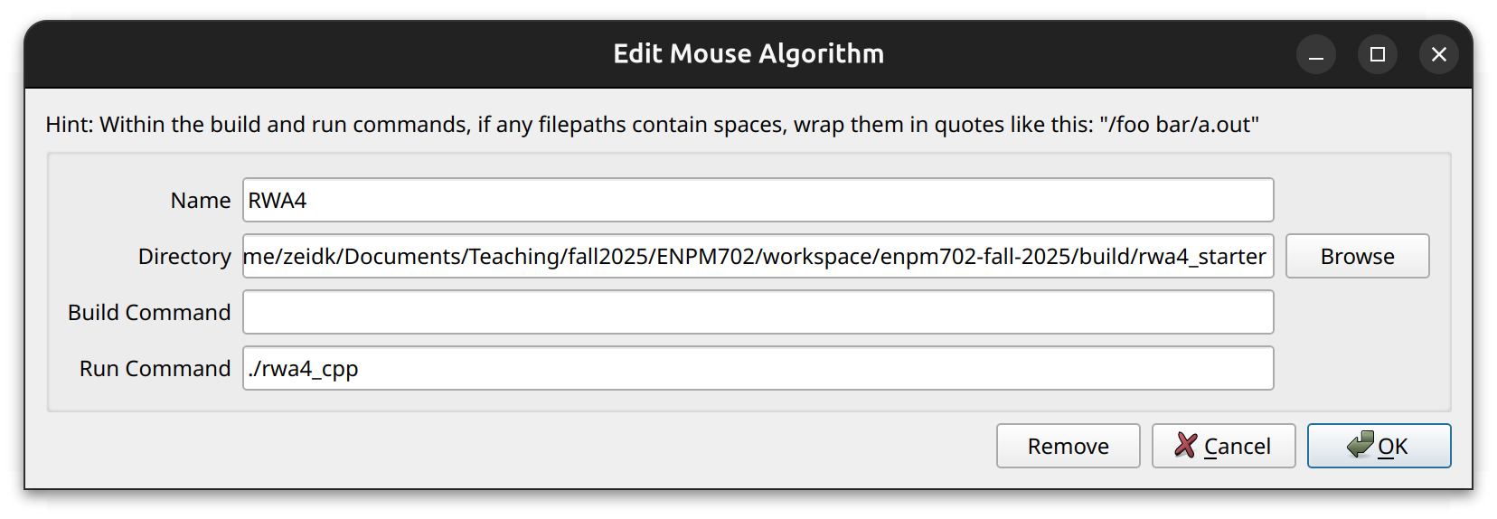Maximize the Edit Mouse Algorithm dialog
This screenshot has width=1497, height=519.
(1378, 54)
